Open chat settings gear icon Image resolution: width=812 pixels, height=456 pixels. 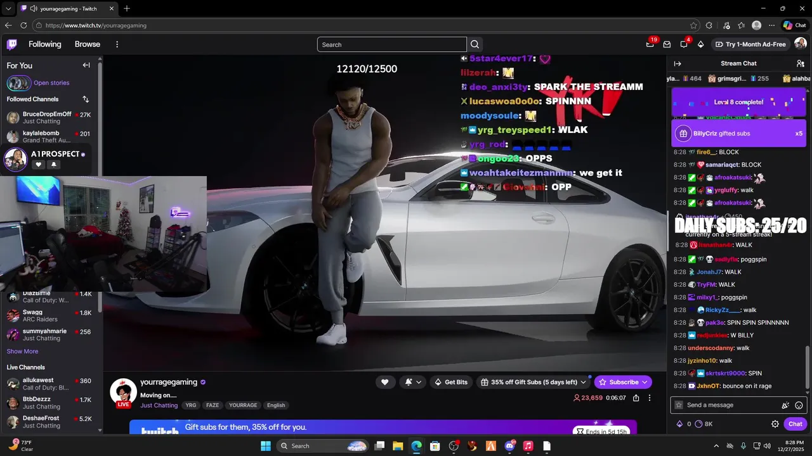pos(775,424)
